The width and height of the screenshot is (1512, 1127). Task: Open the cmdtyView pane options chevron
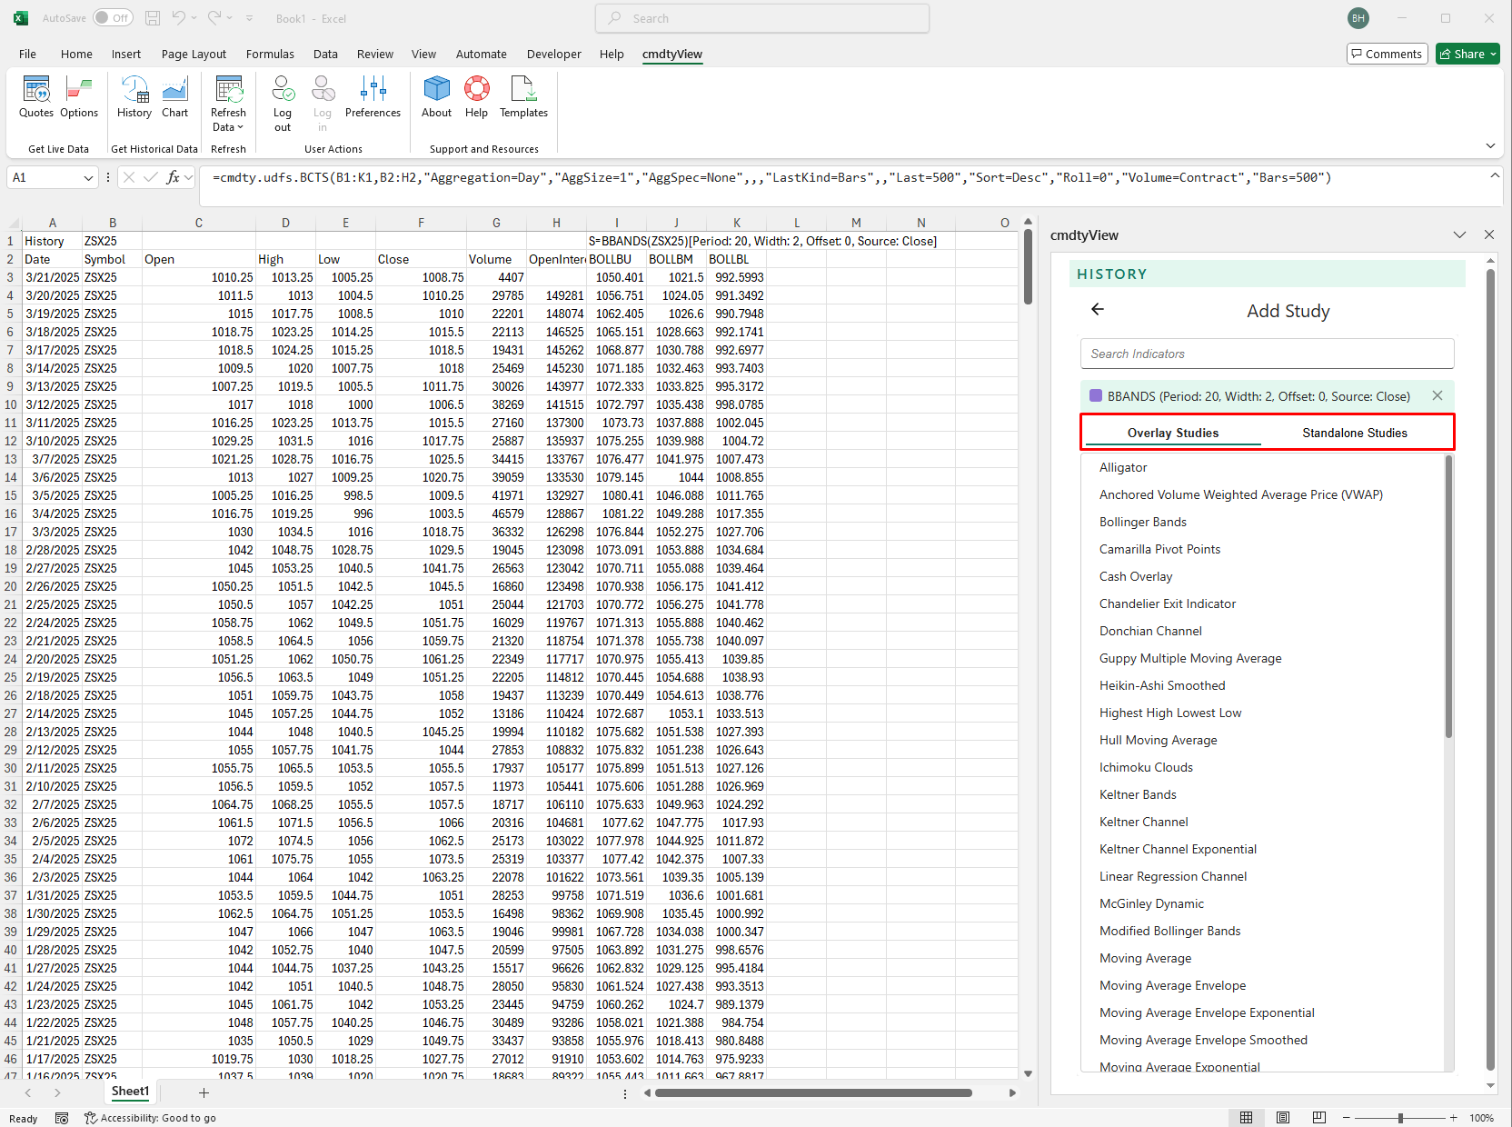[1459, 234]
